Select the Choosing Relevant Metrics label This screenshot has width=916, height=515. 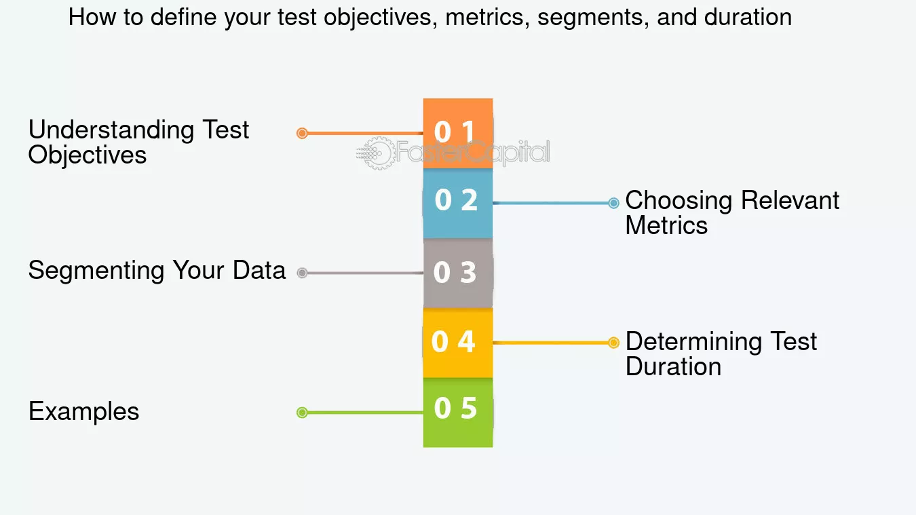click(x=732, y=212)
